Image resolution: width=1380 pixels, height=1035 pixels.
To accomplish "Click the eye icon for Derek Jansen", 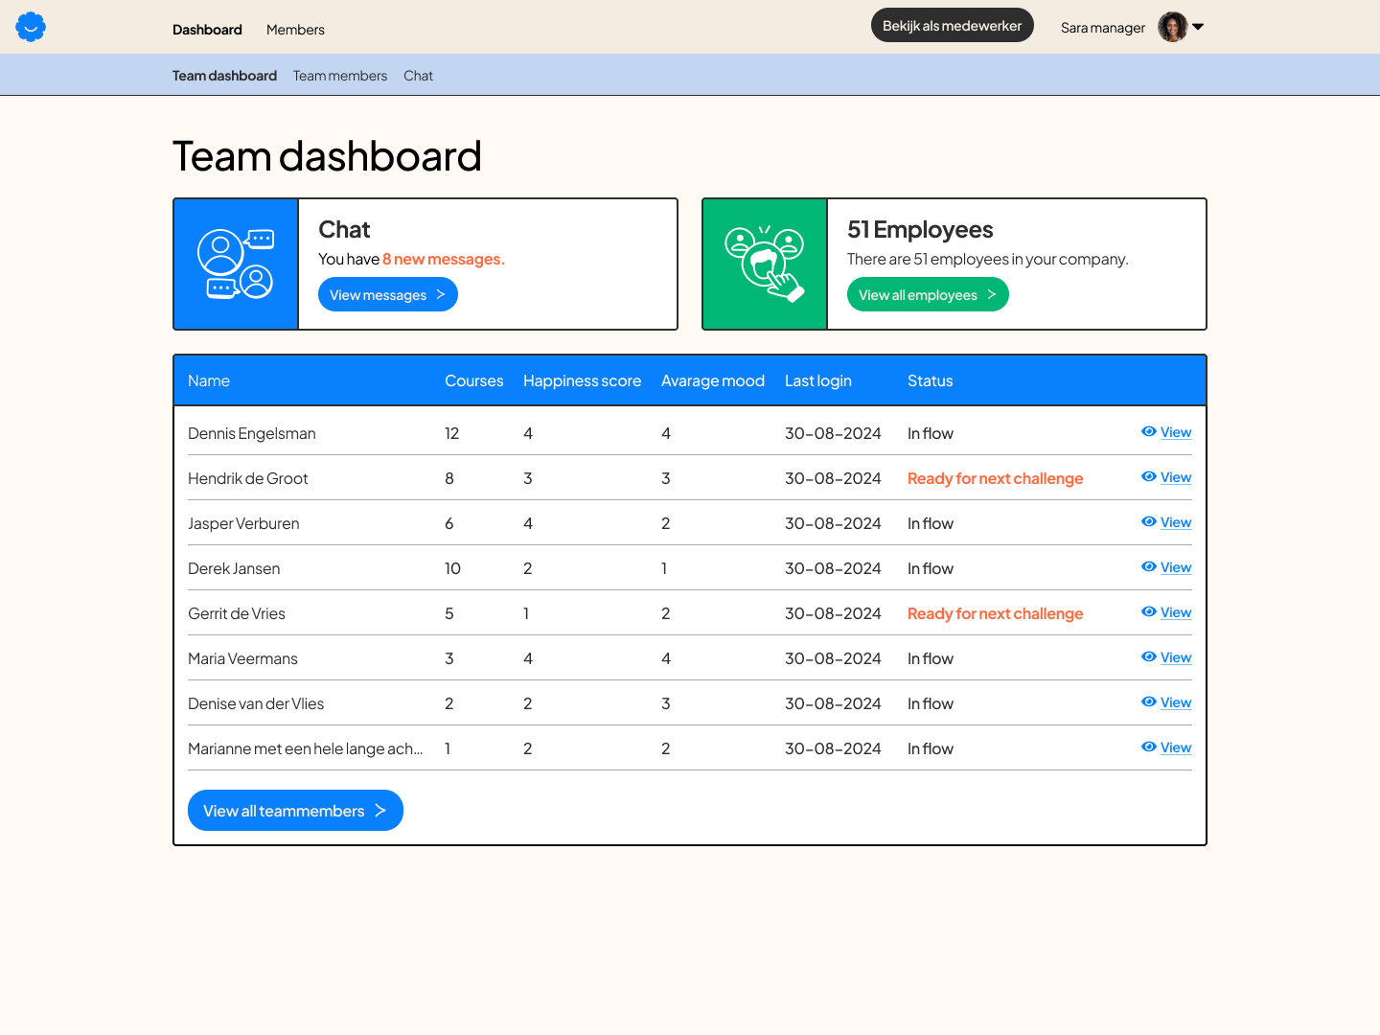I will click(1149, 566).
